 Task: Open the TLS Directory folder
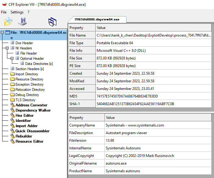[x=25, y=100]
